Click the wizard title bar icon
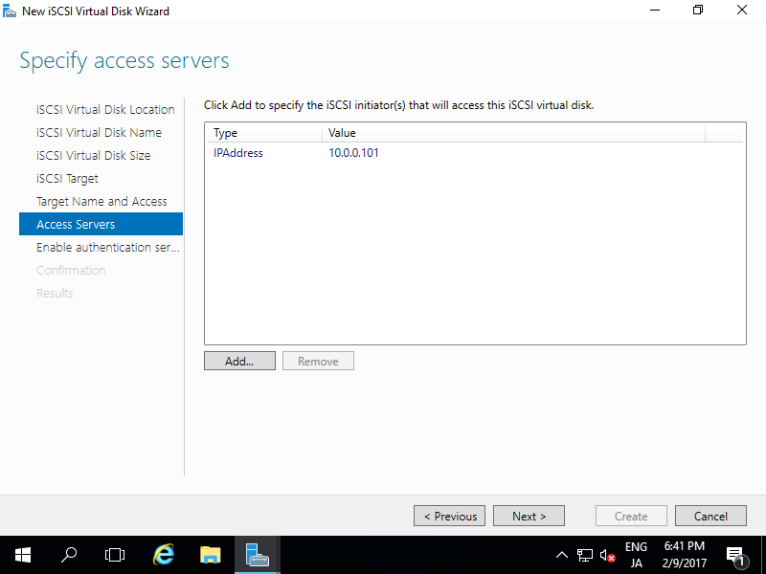766x574 pixels. 10,11
